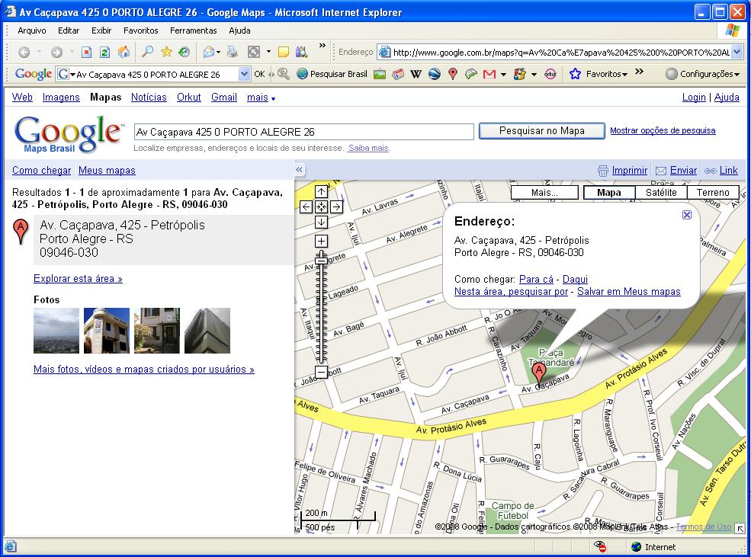The height and width of the screenshot is (557, 751).
Task: Open the Ajuda menu in menu bar
Action: point(239,30)
